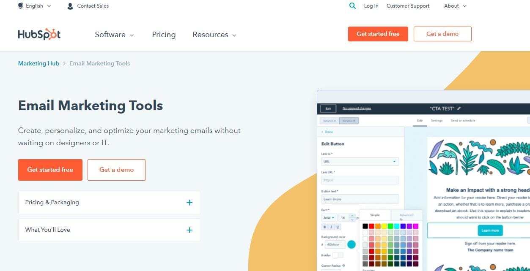Click the large "Email Marketing Tools" heading
Image resolution: width=530 pixels, height=271 pixels.
[91, 105]
